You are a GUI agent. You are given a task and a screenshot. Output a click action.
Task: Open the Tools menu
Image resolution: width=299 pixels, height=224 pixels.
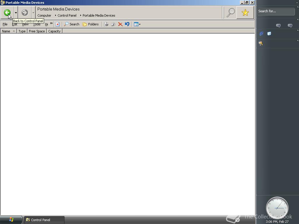37,24
